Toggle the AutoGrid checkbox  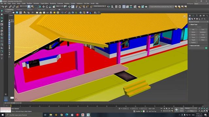[x=199, y=27]
